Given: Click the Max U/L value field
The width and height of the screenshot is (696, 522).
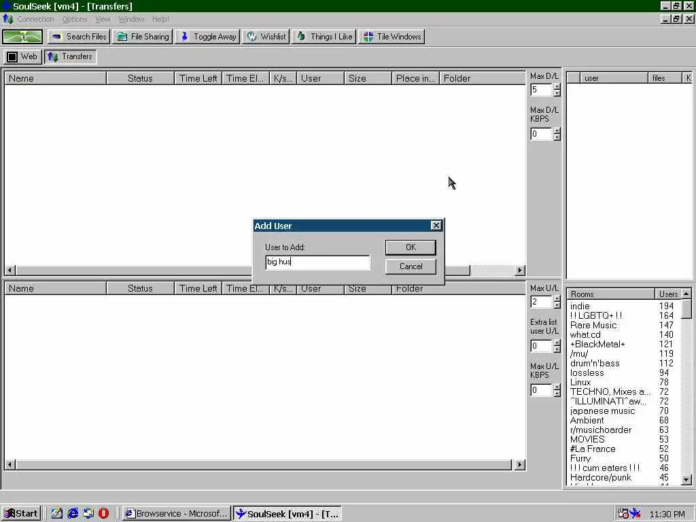Looking at the screenshot, I should pyautogui.click(x=541, y=302).
